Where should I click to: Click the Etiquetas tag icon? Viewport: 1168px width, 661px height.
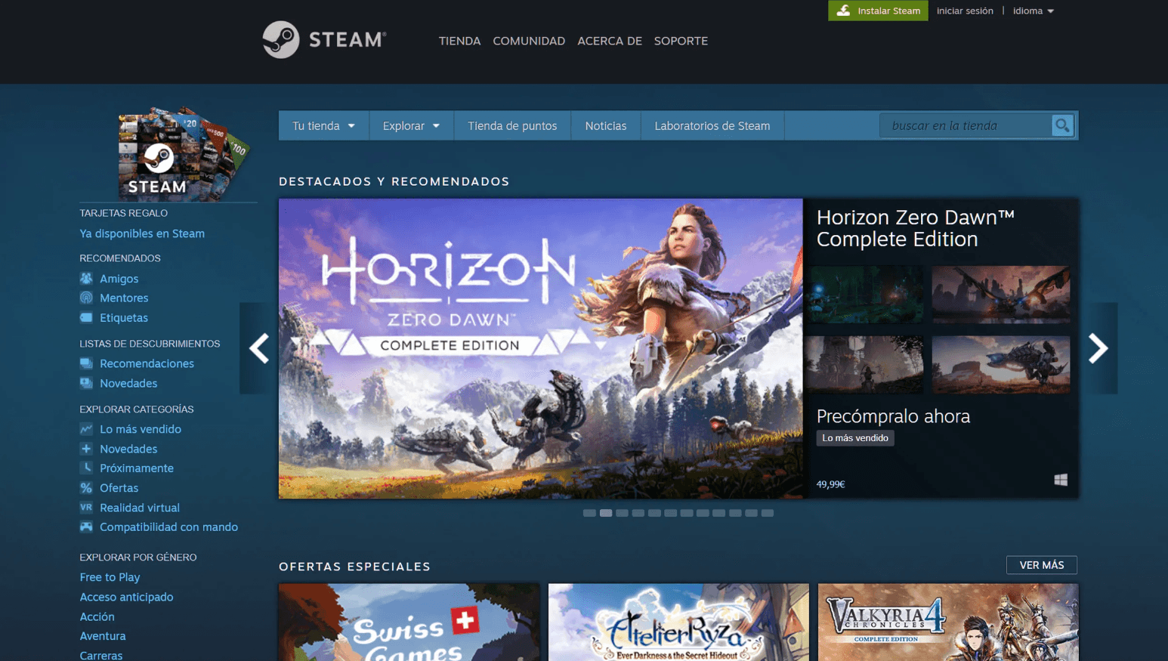click(x=86, y=317)
